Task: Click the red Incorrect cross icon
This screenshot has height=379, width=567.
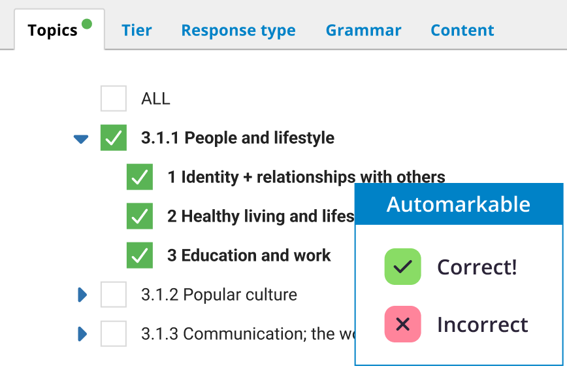Action: click(x=402, y=324)
